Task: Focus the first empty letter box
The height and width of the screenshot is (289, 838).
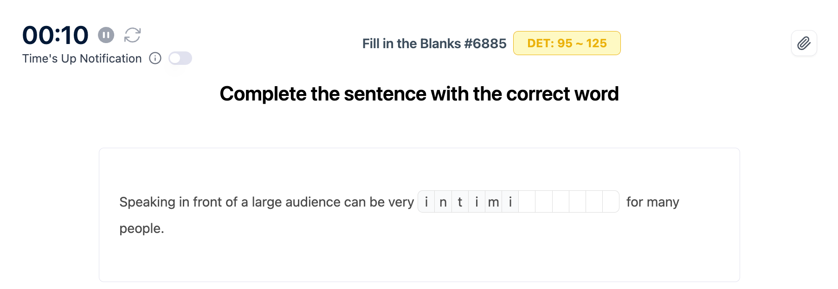Action: [x=527, y=202]
